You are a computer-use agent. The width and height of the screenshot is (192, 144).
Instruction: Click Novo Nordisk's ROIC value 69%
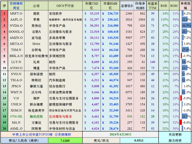point(174,74)
